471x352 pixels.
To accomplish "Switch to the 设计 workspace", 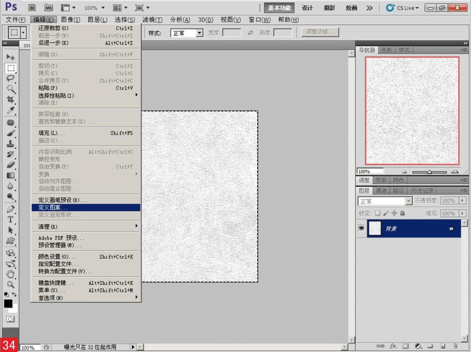I will 307,8.
